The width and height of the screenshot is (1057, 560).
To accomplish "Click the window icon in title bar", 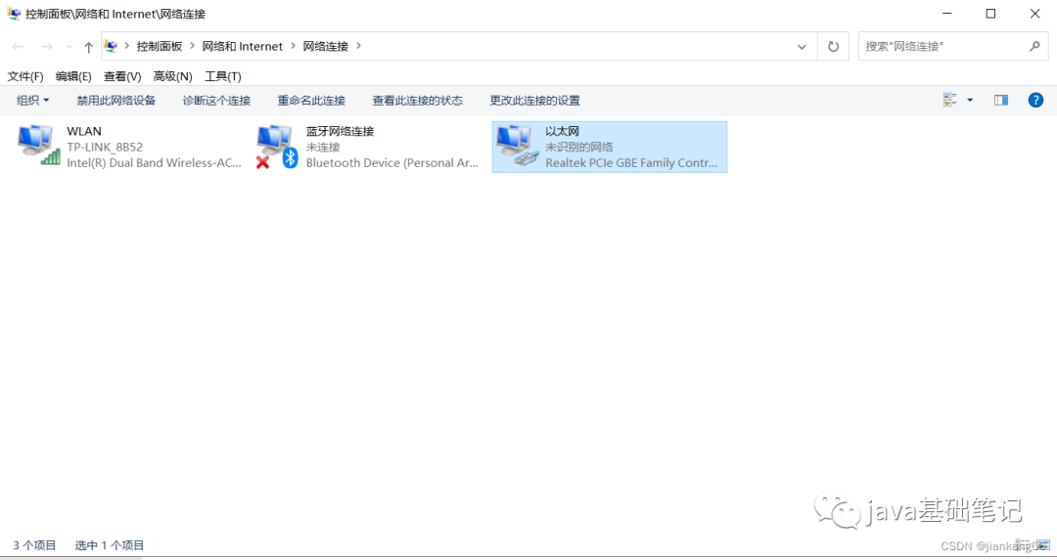I will (x=14, y=14).
